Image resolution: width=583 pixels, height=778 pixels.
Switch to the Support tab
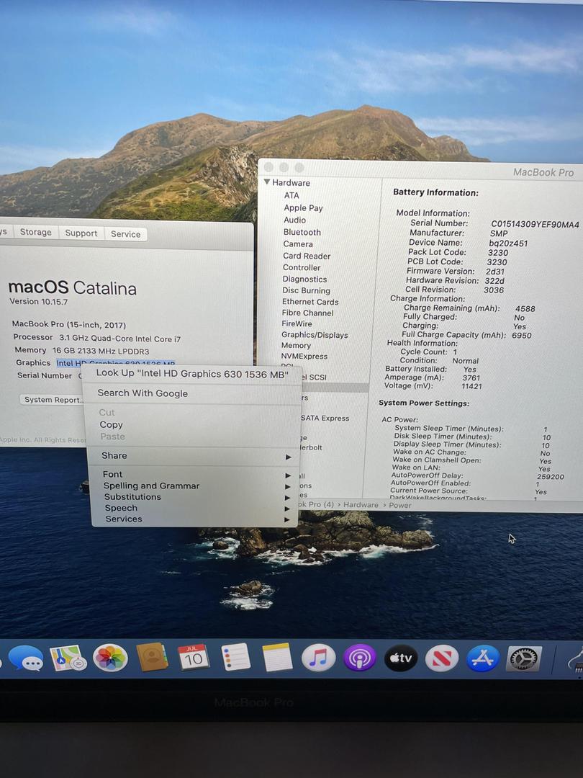tap(81, 233)
